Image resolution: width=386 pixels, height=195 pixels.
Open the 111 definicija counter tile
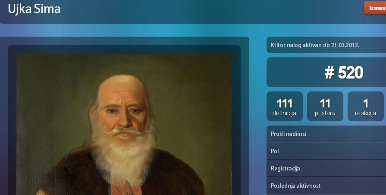coord(285,107)
